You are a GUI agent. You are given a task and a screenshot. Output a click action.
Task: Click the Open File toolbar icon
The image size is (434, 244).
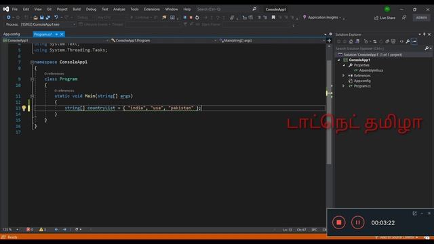click(35, 18)
